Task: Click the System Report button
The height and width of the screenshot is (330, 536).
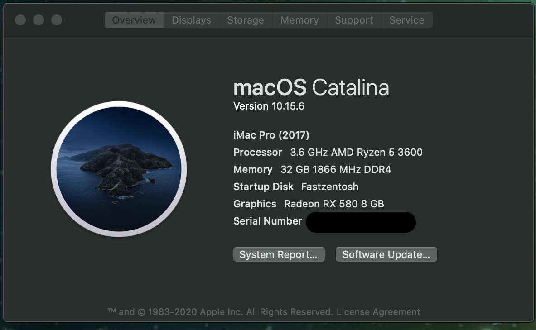Action: click(x=279, y=254)
